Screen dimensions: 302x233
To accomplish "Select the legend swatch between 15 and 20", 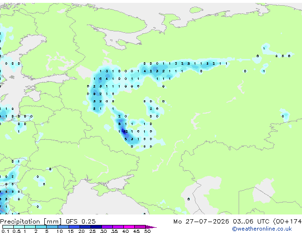I will 74,227.
